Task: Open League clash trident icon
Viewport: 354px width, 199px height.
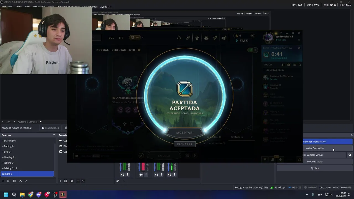Action: tap(179, 38)
